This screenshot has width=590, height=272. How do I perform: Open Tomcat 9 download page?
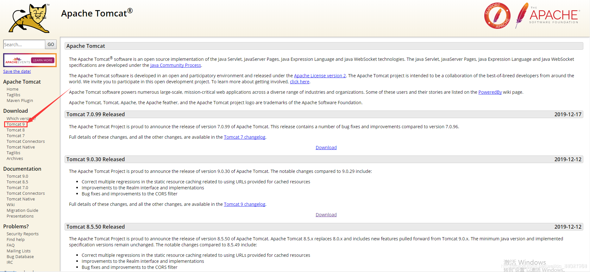tap(16, 124)
